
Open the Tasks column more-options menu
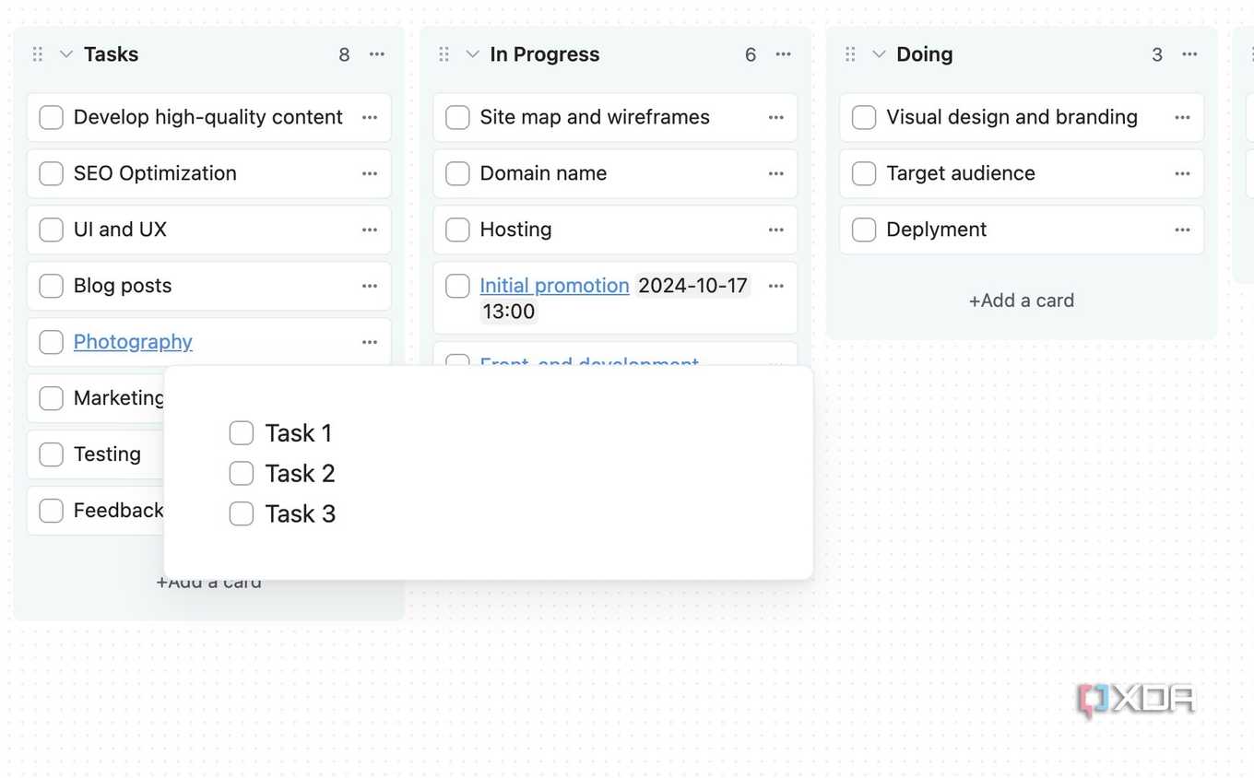[x=377, y=54]
